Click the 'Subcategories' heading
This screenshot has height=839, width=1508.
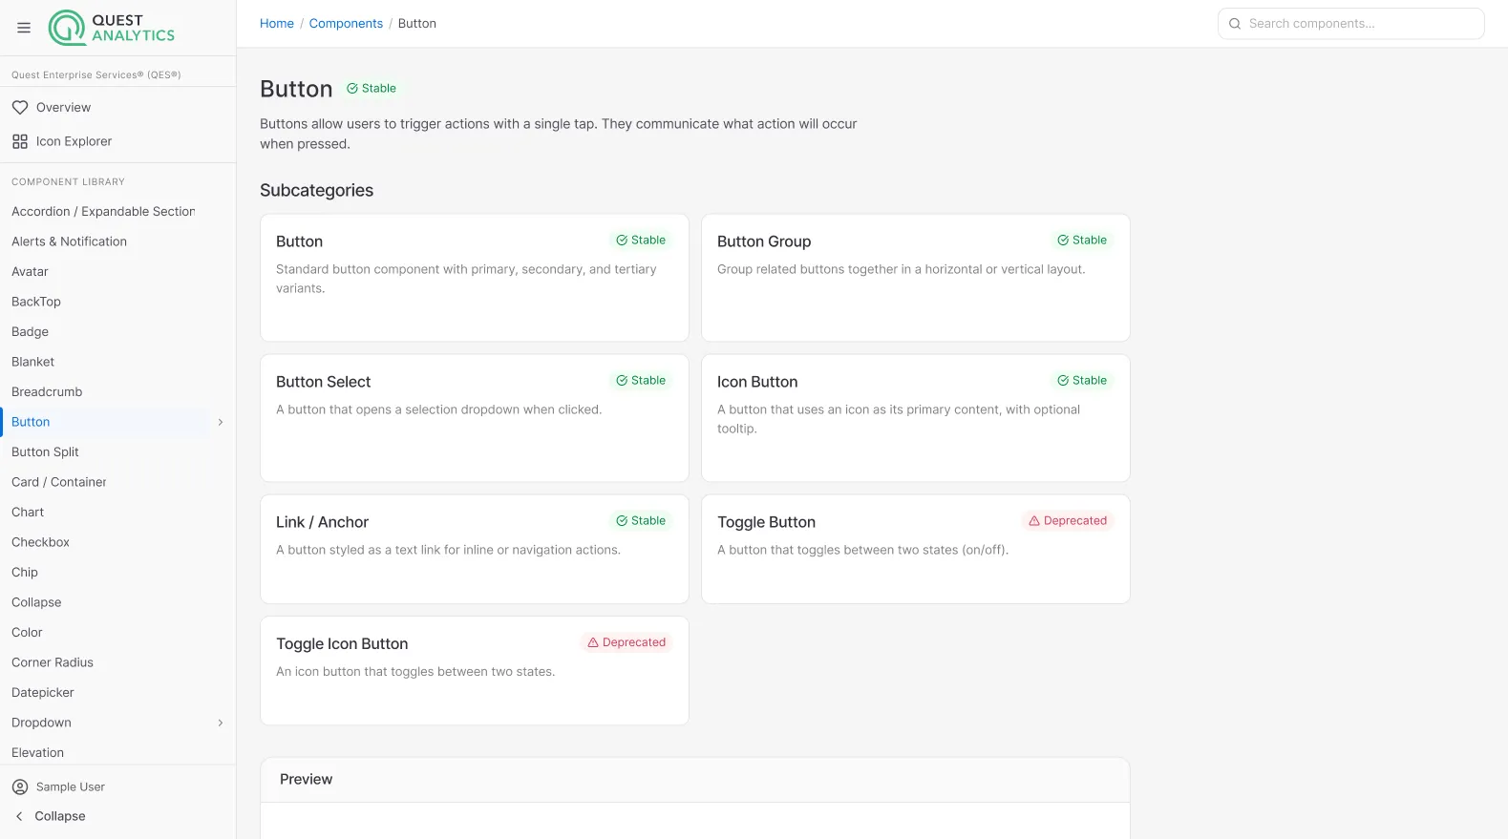(x=317, y=191)
